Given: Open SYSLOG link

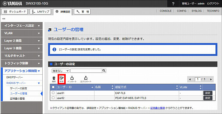Looking at the screenshot, I should [x=196, y=11].
